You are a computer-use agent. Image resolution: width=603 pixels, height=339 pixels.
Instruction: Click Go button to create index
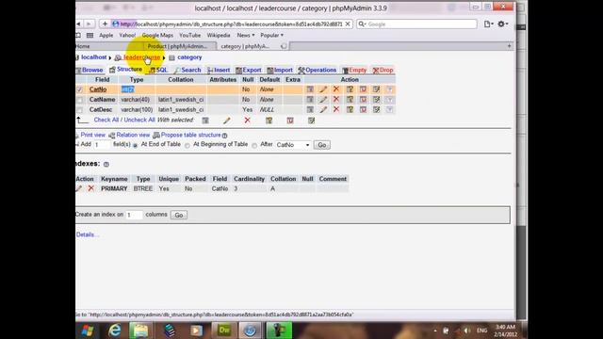coord(179,215)
